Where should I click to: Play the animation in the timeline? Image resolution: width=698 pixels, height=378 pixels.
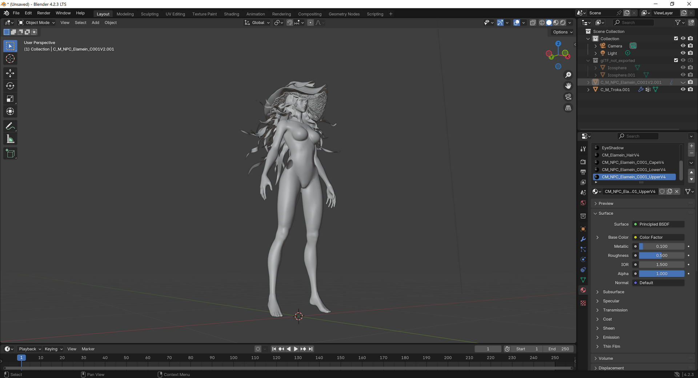click(296, 349)
